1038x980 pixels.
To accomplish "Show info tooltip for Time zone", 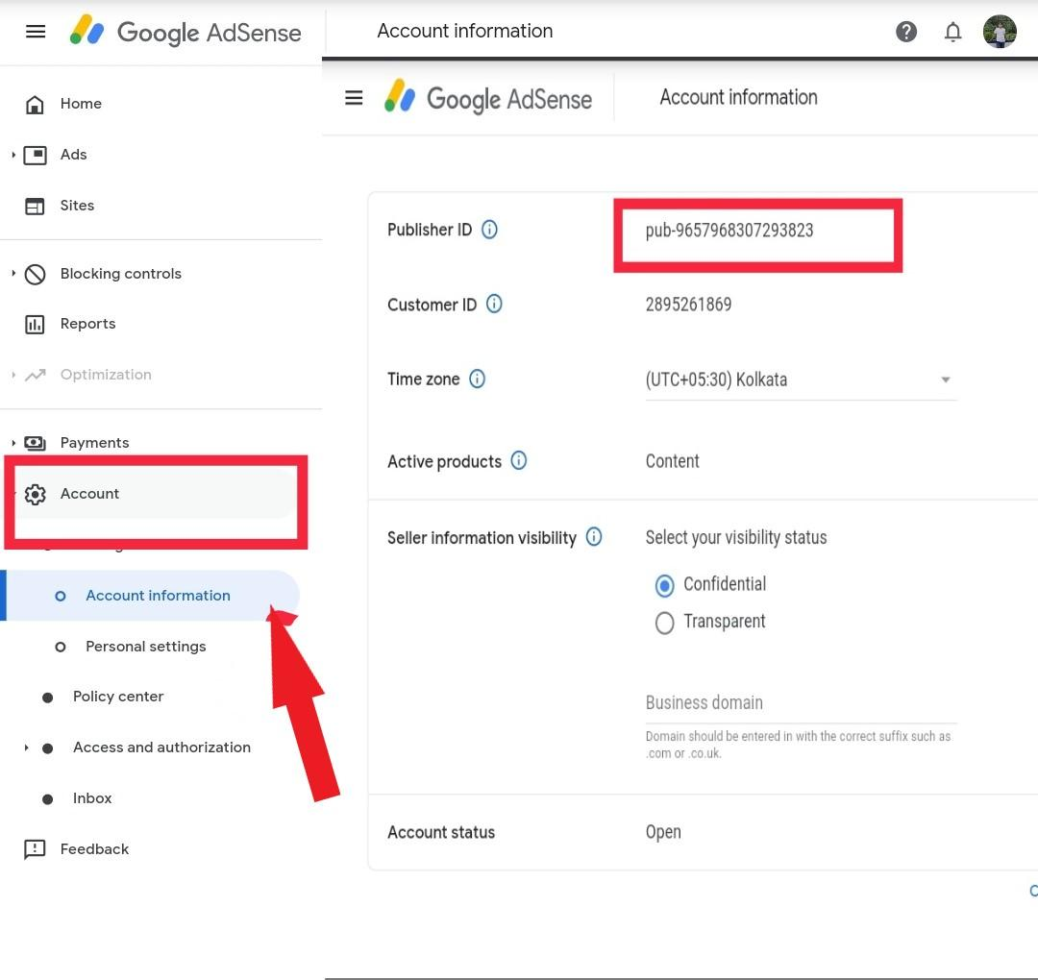I will tap(477, 379).
